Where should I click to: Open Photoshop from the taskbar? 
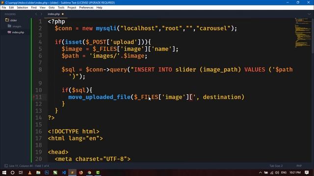(x=47, y=173)
